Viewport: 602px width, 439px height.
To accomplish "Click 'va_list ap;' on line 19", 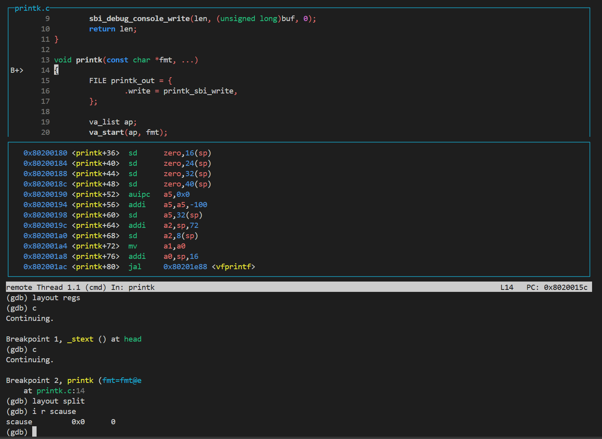I will click(113, 122).
